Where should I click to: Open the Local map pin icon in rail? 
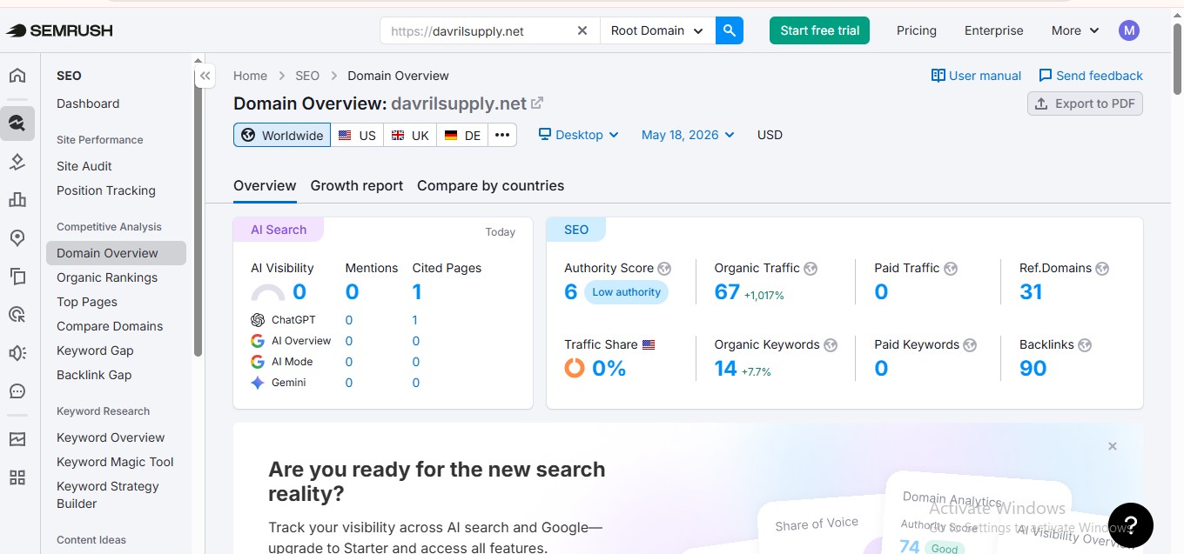(x=17, y=238)
